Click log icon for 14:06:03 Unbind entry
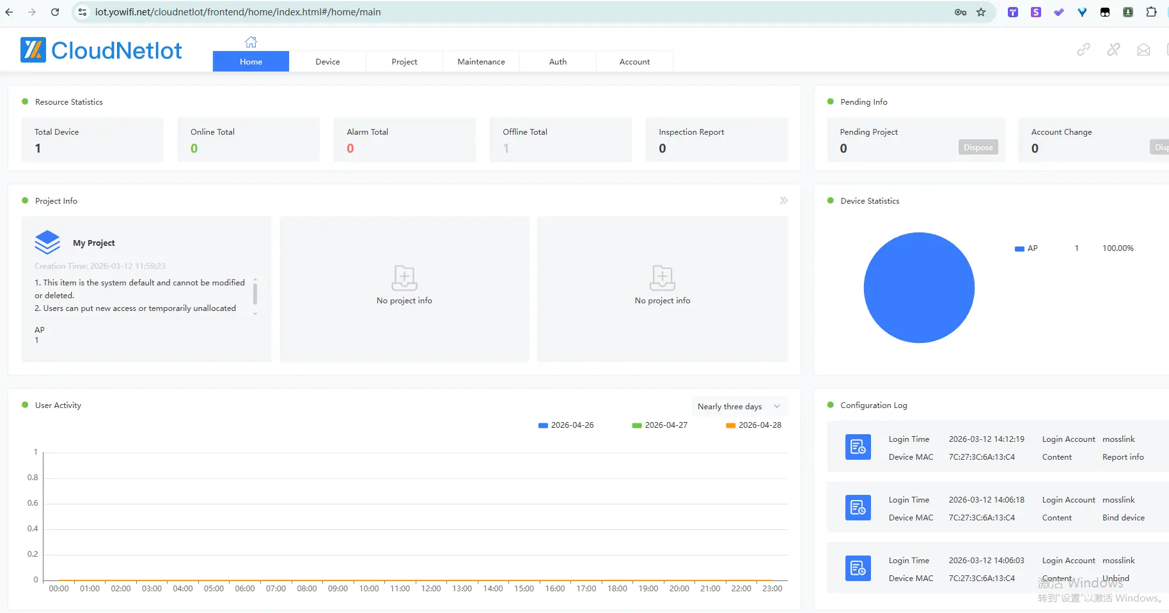 (x=858, y=568)
